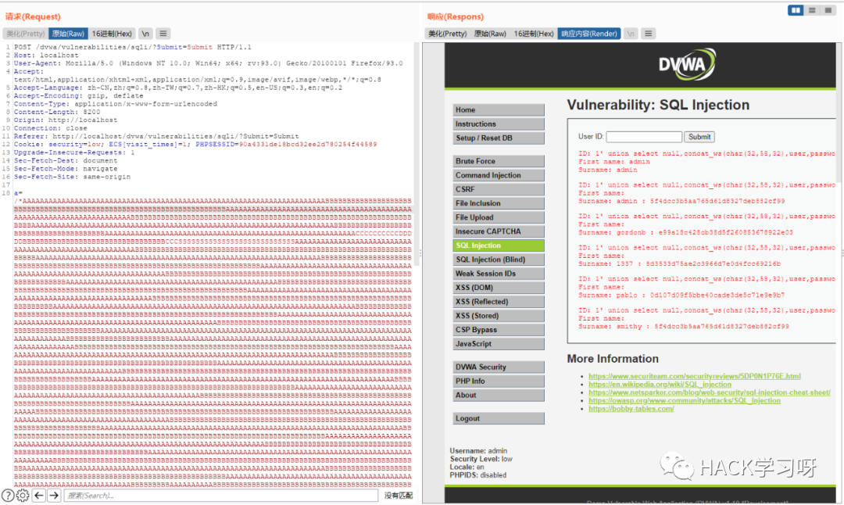Switch to side-by-side split layout
Image resolution: width=844 pixels, height=505 pixels.
pos(796,10)
